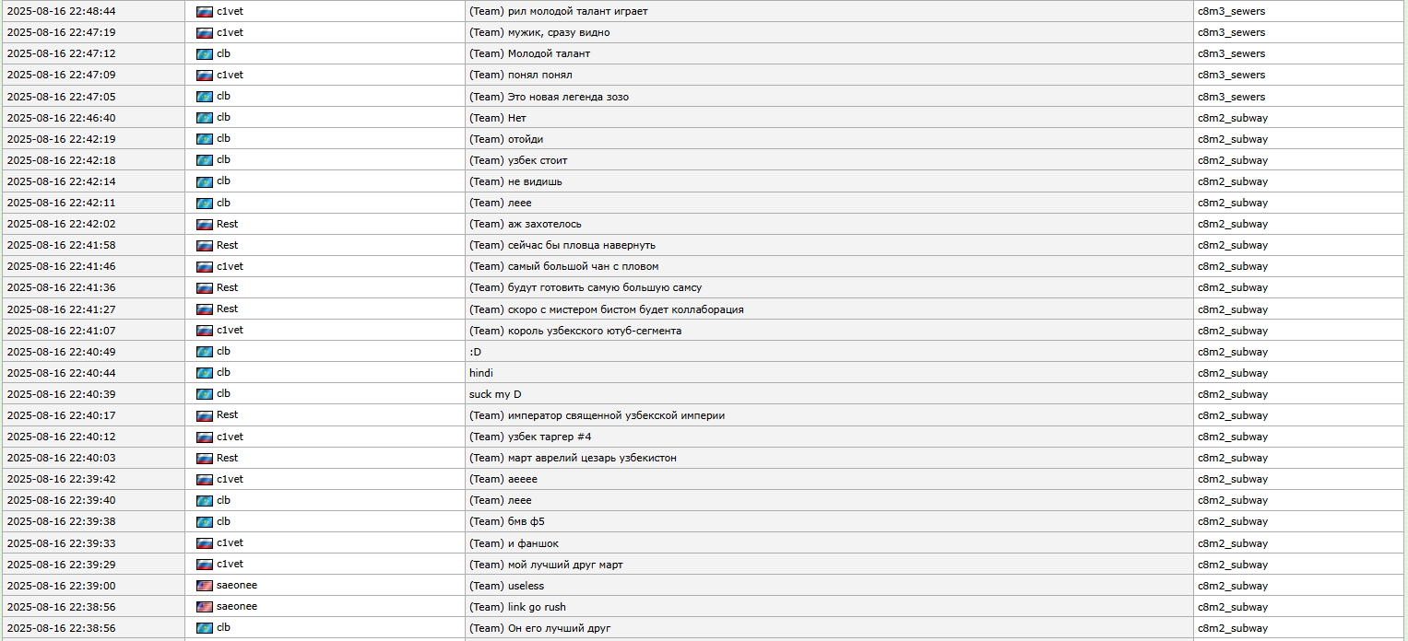
Task: Open player clb in the 22:46:40 row
Action: coord(223,118)
